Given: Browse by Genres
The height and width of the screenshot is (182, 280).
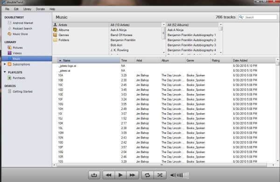Looking at the screenshot, I should [x=63, y=35].
